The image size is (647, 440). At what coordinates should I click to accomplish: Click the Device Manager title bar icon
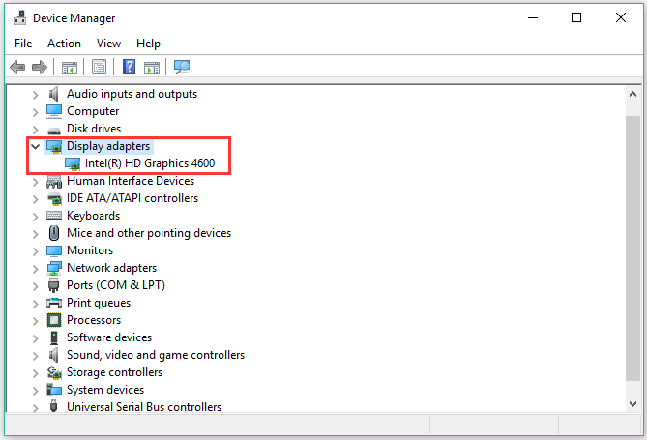point(19,18)
